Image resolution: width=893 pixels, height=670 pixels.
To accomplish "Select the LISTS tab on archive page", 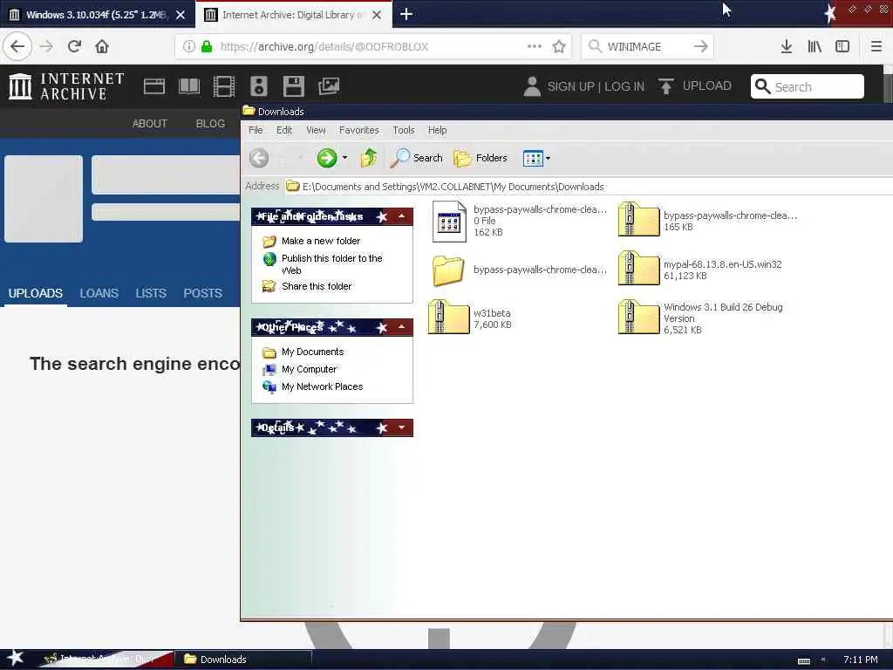I will click(151, 293).
